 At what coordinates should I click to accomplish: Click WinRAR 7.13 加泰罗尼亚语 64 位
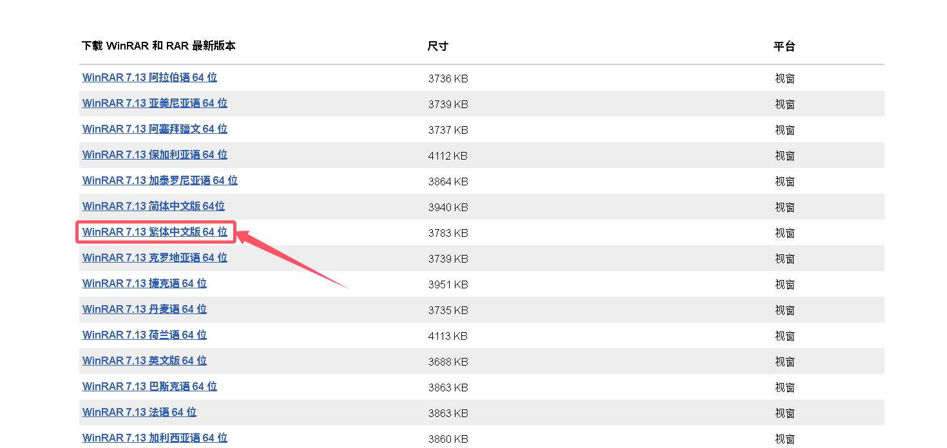point(160,180)
